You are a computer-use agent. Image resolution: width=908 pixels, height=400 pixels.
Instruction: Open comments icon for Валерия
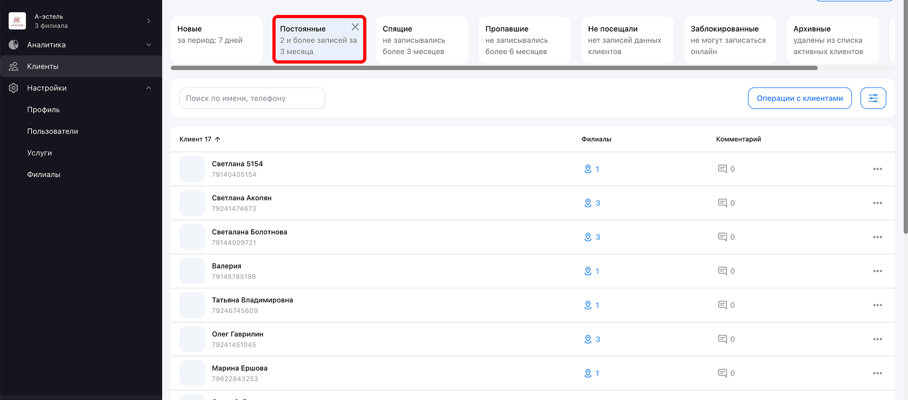pos(722,271)
